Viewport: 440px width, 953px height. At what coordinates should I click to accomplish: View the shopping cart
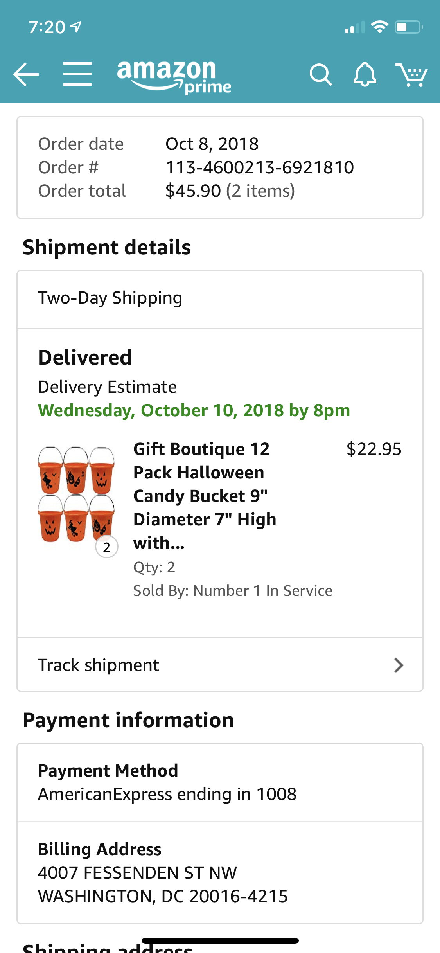tap(412, 74)
